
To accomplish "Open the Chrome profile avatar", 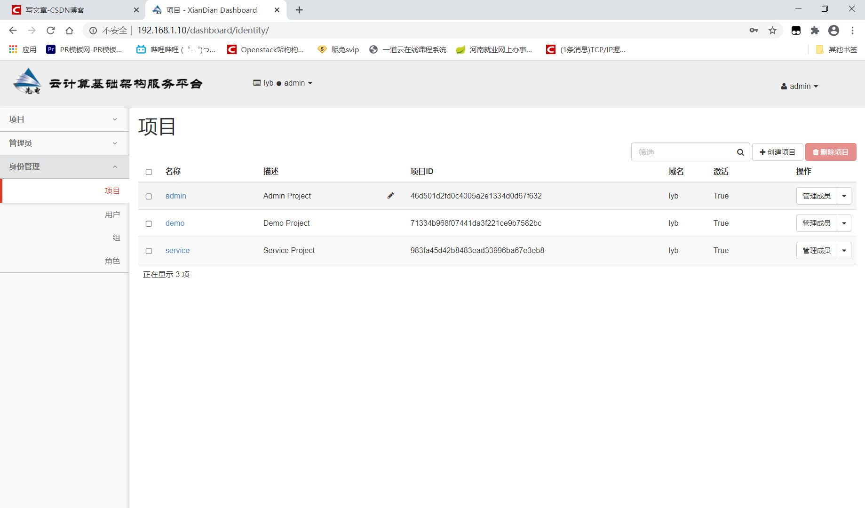I will pos(833,31).
